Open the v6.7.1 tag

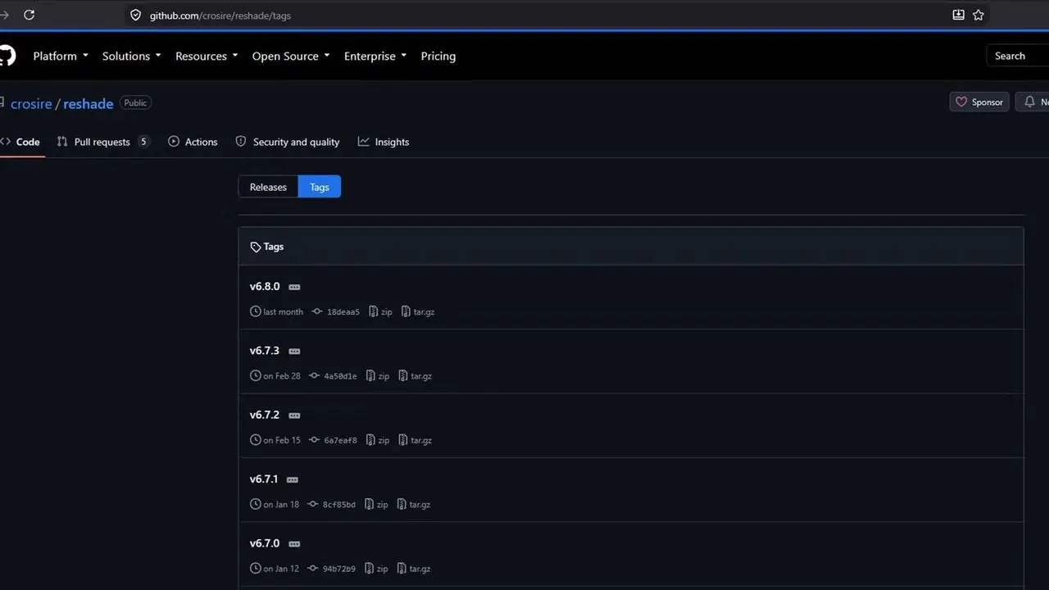pyautogui.click(x=264, y=479)
